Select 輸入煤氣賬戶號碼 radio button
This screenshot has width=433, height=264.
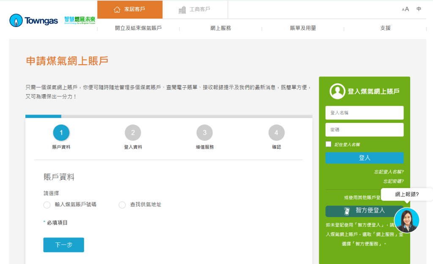[47, 205]
